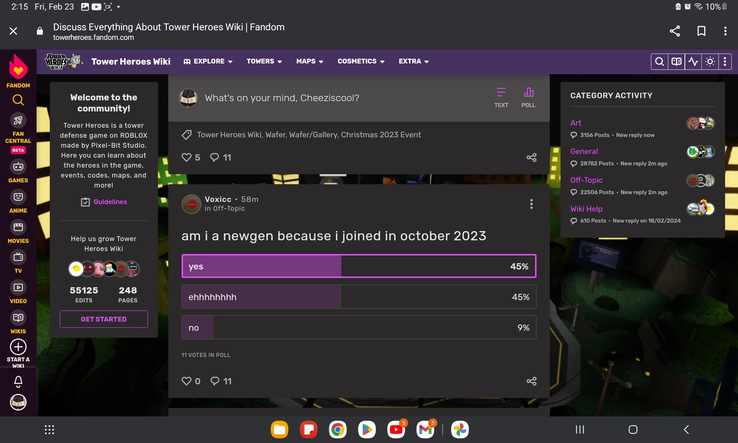Like Voxicc's newgen poll post
This screenshot has height=443, width=738.
coord(187,381)
